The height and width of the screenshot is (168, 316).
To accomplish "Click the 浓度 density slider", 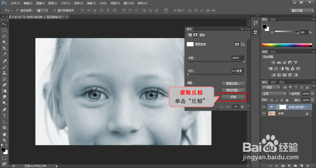I will coord(216,62).
